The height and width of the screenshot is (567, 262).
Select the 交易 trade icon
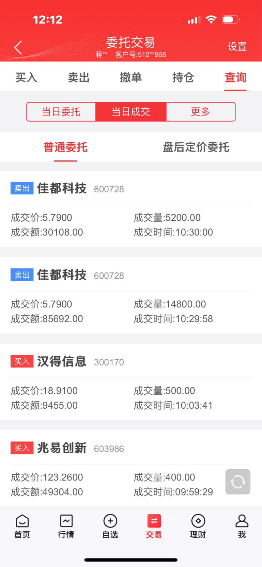click(x=154, y=521)
